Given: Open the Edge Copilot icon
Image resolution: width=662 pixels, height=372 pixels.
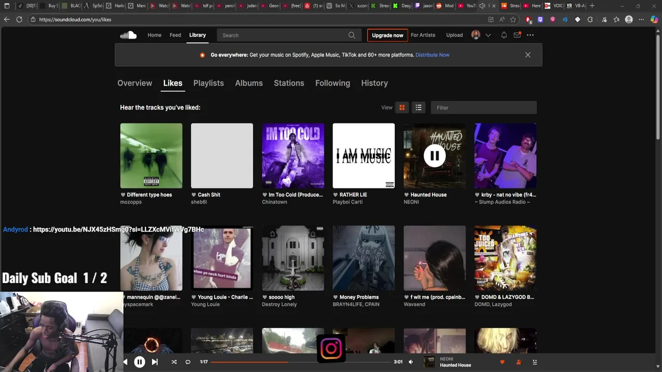Looking at the screenshot, I should coord(655,19).
